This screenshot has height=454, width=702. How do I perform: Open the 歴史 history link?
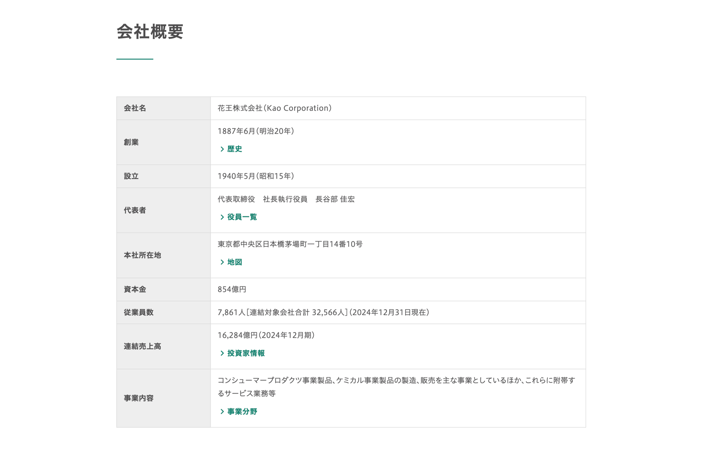click(x=234, y=149)
